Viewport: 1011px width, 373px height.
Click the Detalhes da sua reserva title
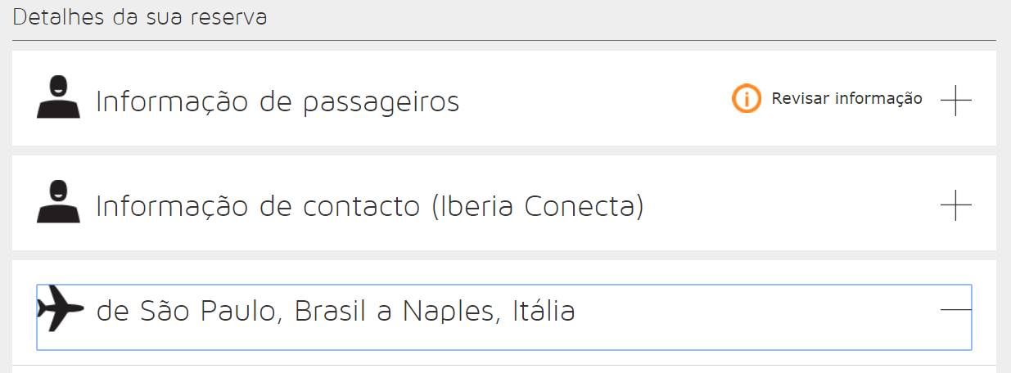click(x=140, y=16)
